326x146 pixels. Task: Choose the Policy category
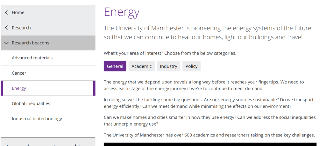coord(191,66)
